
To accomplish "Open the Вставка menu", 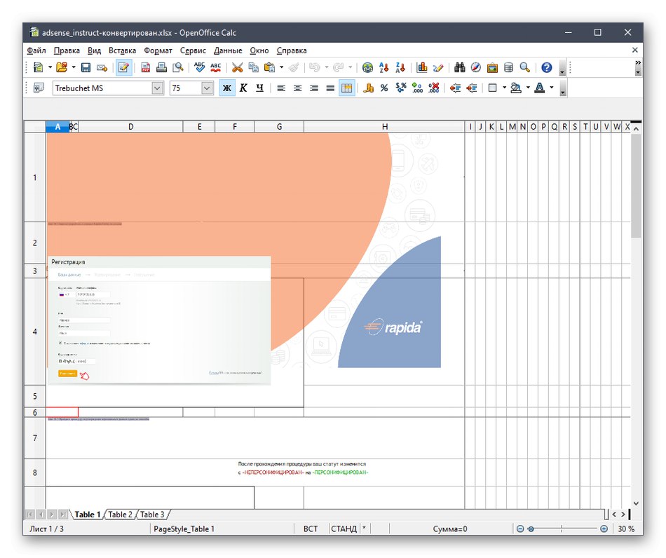I will 123,50.
